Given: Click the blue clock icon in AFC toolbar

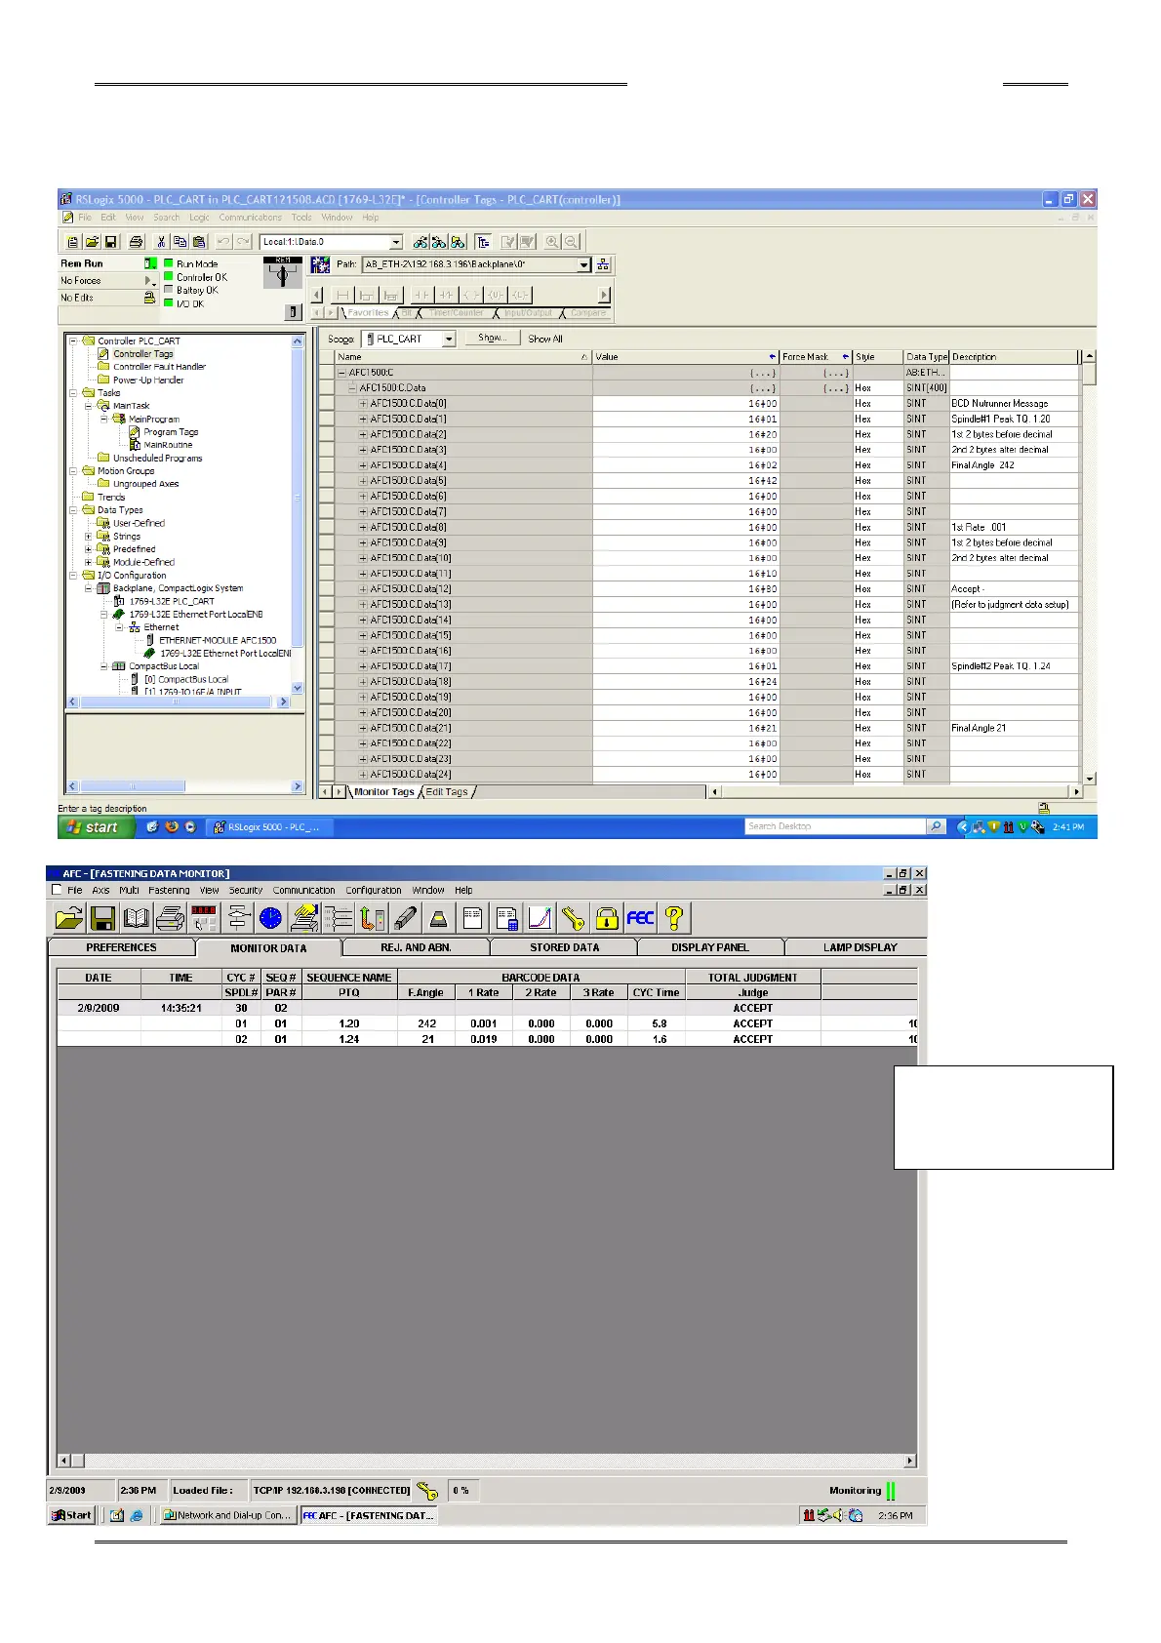Looking at the screenshot, I should click(x=271, y=917).
